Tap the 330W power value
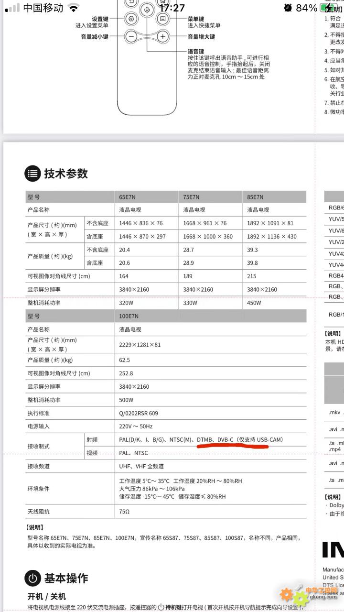 (x=190, y=303)
